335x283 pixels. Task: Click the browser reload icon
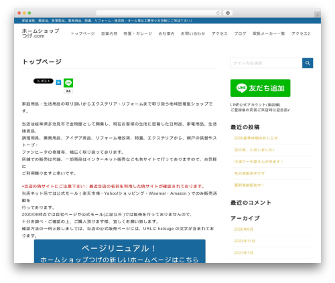pyautogui.click(x=218, y=13)
